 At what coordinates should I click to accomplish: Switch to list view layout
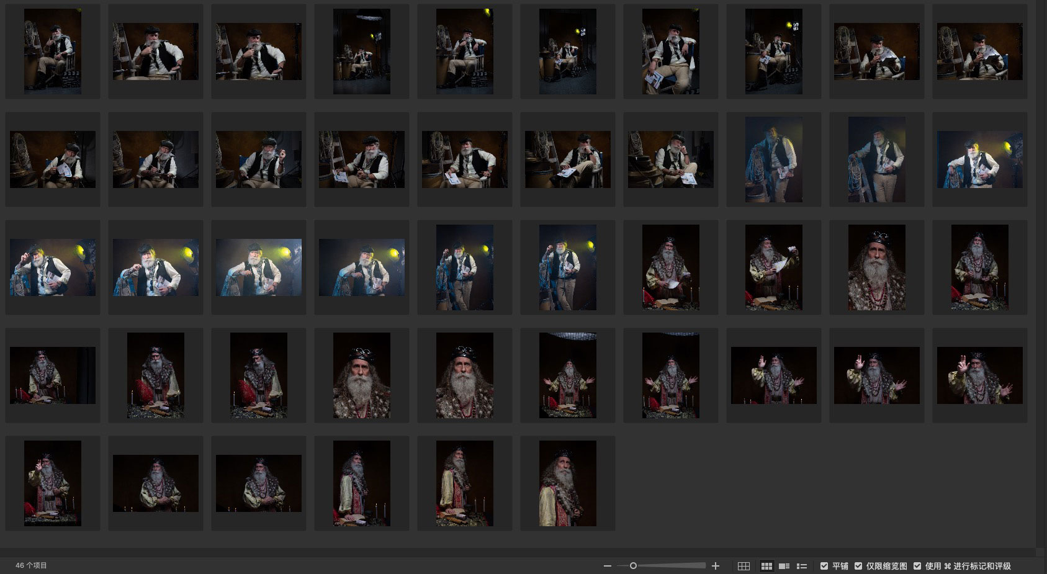pos(802,566)
